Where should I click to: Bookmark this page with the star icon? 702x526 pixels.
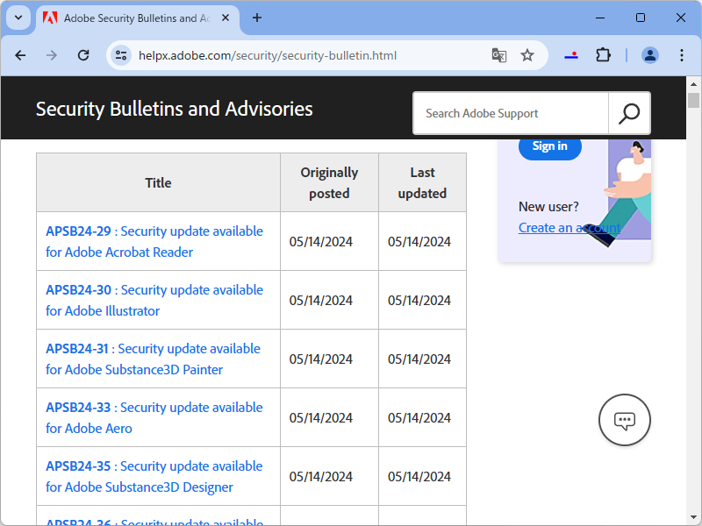(527, 55)
